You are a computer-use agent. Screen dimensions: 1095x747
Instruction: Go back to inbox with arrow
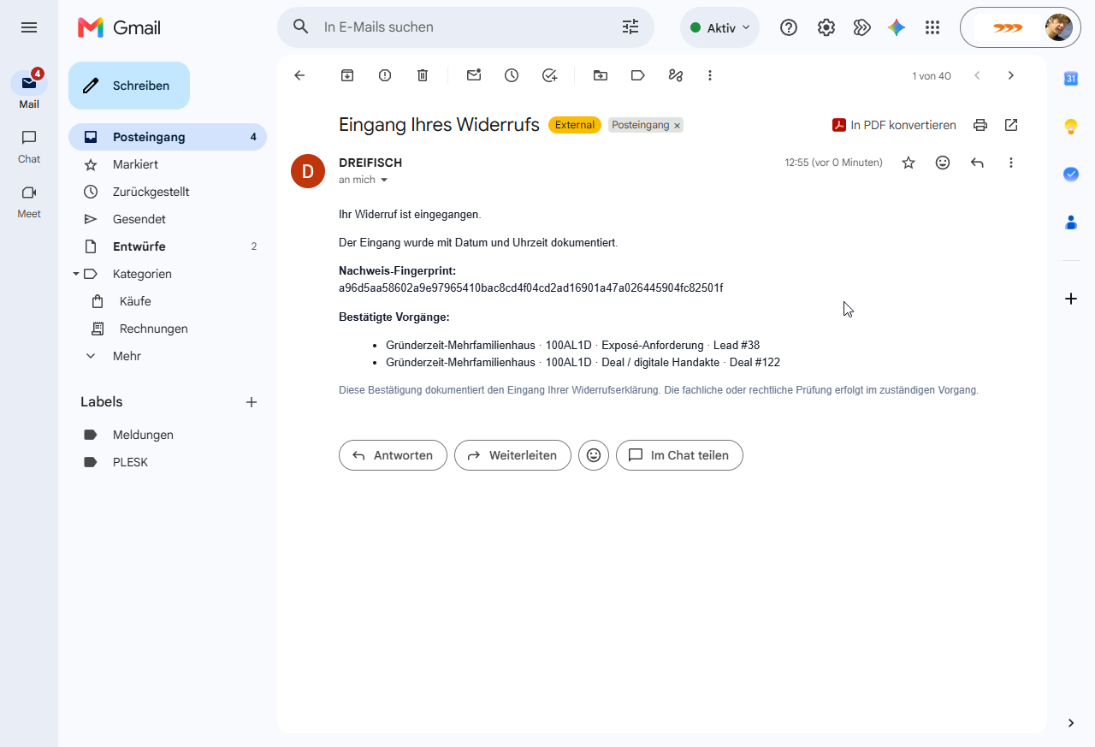click(299, 75)
